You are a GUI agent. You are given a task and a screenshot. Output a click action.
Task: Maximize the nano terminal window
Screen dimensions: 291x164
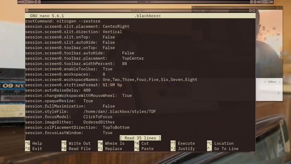point(250,10)
